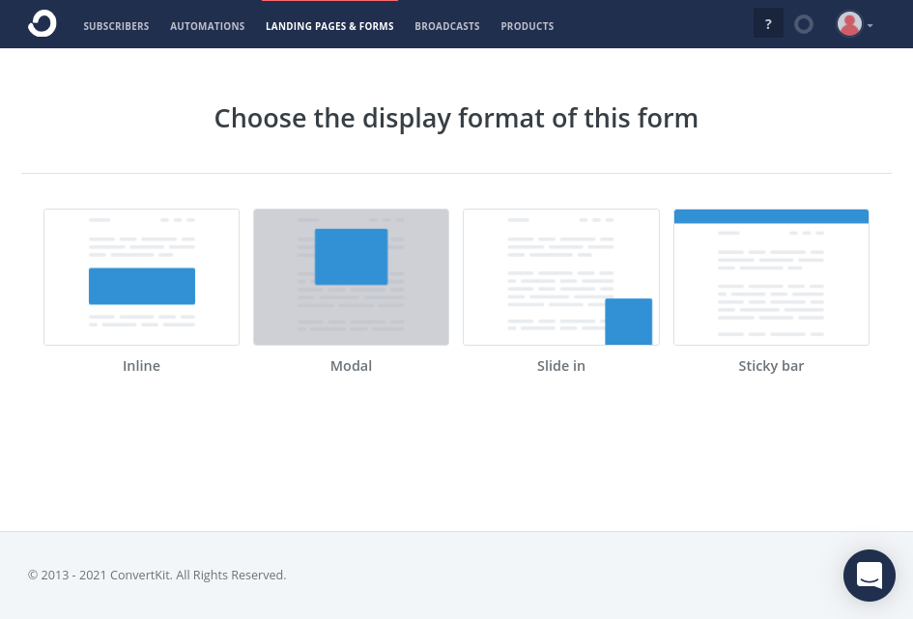Select the Sticky bar form format thumbnail
The width and height of the screenshot is (913, 619).
click(771, 277)
